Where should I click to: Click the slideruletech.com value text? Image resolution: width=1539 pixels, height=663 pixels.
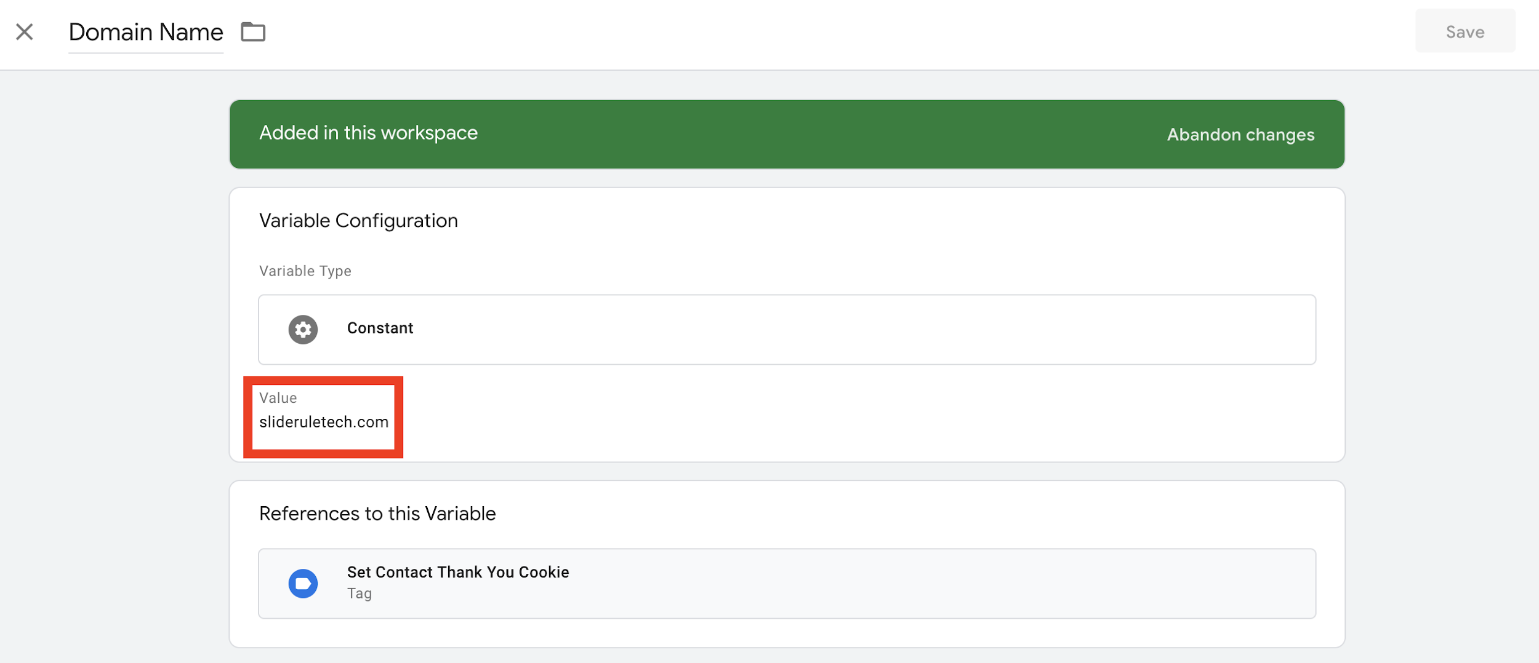click(324, 422)
